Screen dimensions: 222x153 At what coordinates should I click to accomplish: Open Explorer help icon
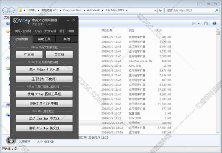pos(214,24)
